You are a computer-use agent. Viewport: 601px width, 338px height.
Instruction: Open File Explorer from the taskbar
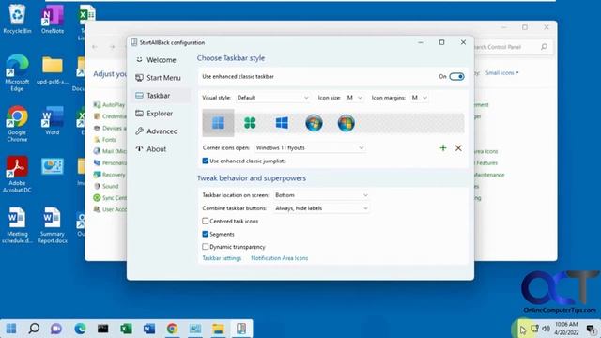[218, 329]
